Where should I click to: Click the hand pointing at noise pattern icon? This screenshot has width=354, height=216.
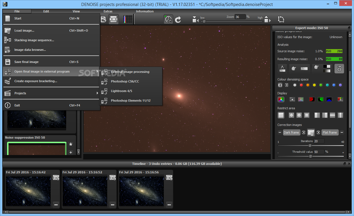tap(299, 68)
